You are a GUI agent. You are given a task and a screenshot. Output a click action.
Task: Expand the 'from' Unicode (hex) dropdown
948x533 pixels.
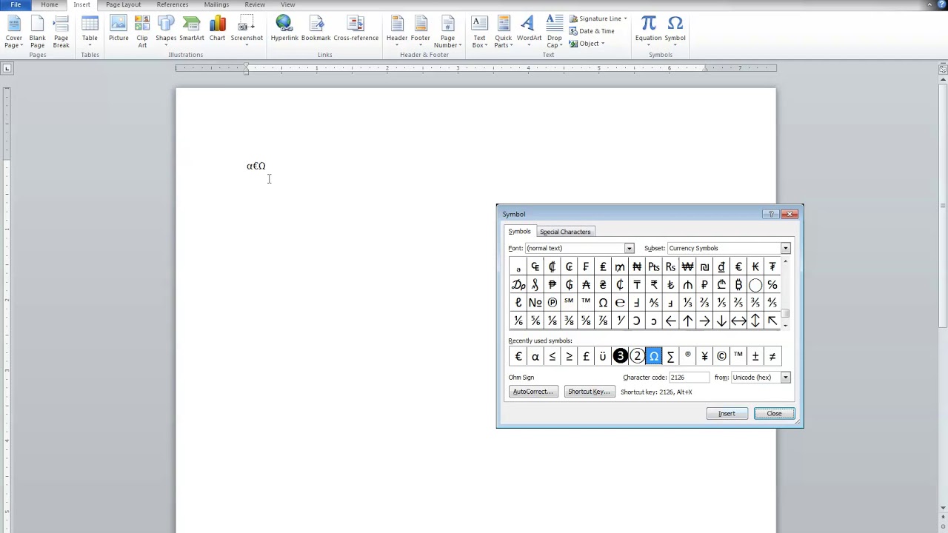pos(785,378)
